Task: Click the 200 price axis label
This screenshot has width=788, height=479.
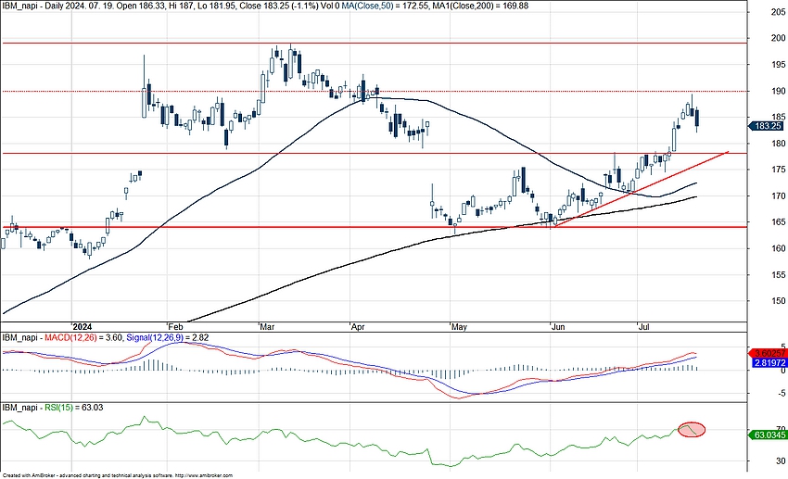Action: click(778, 38)
